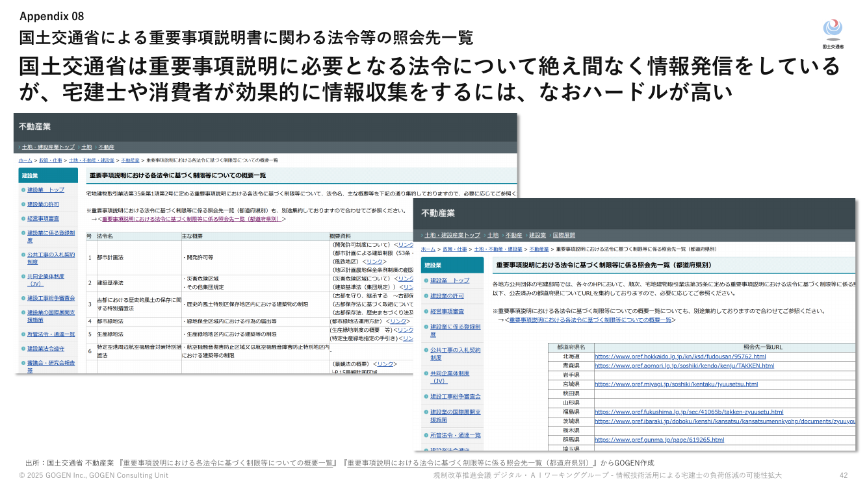Open 土地・建設産業トップ in the 照会先一覧 page nav bar
The width and height of the screenshot is (867, 487).
(x=452, y=235)
